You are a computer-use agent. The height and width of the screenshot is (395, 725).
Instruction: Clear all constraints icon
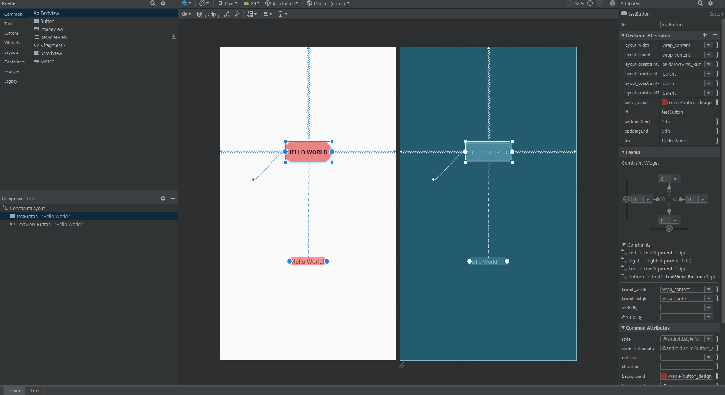(x=227, y=14)
